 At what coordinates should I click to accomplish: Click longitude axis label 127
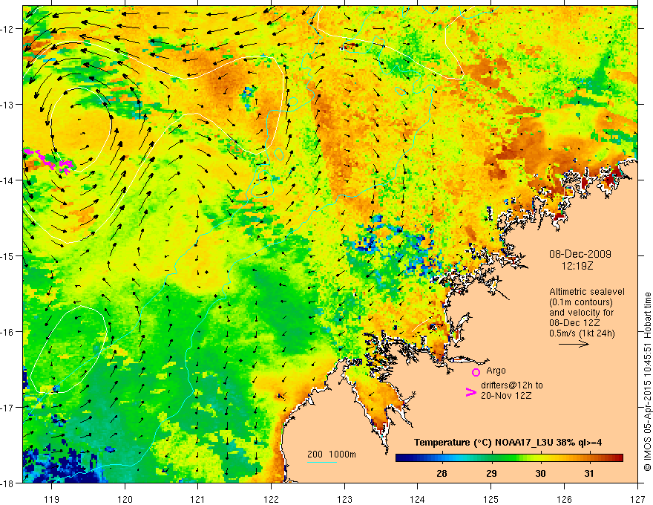(x=637, y=499)
